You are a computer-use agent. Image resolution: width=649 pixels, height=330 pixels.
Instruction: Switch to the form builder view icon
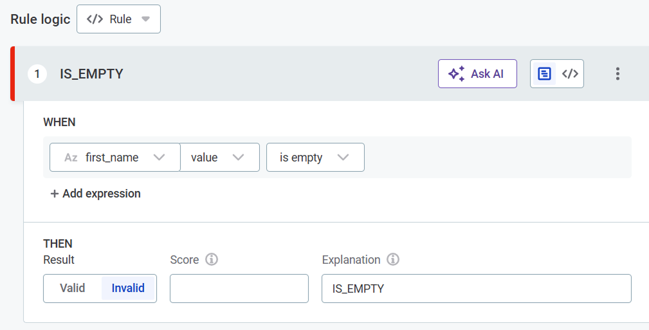coord(544,74)
